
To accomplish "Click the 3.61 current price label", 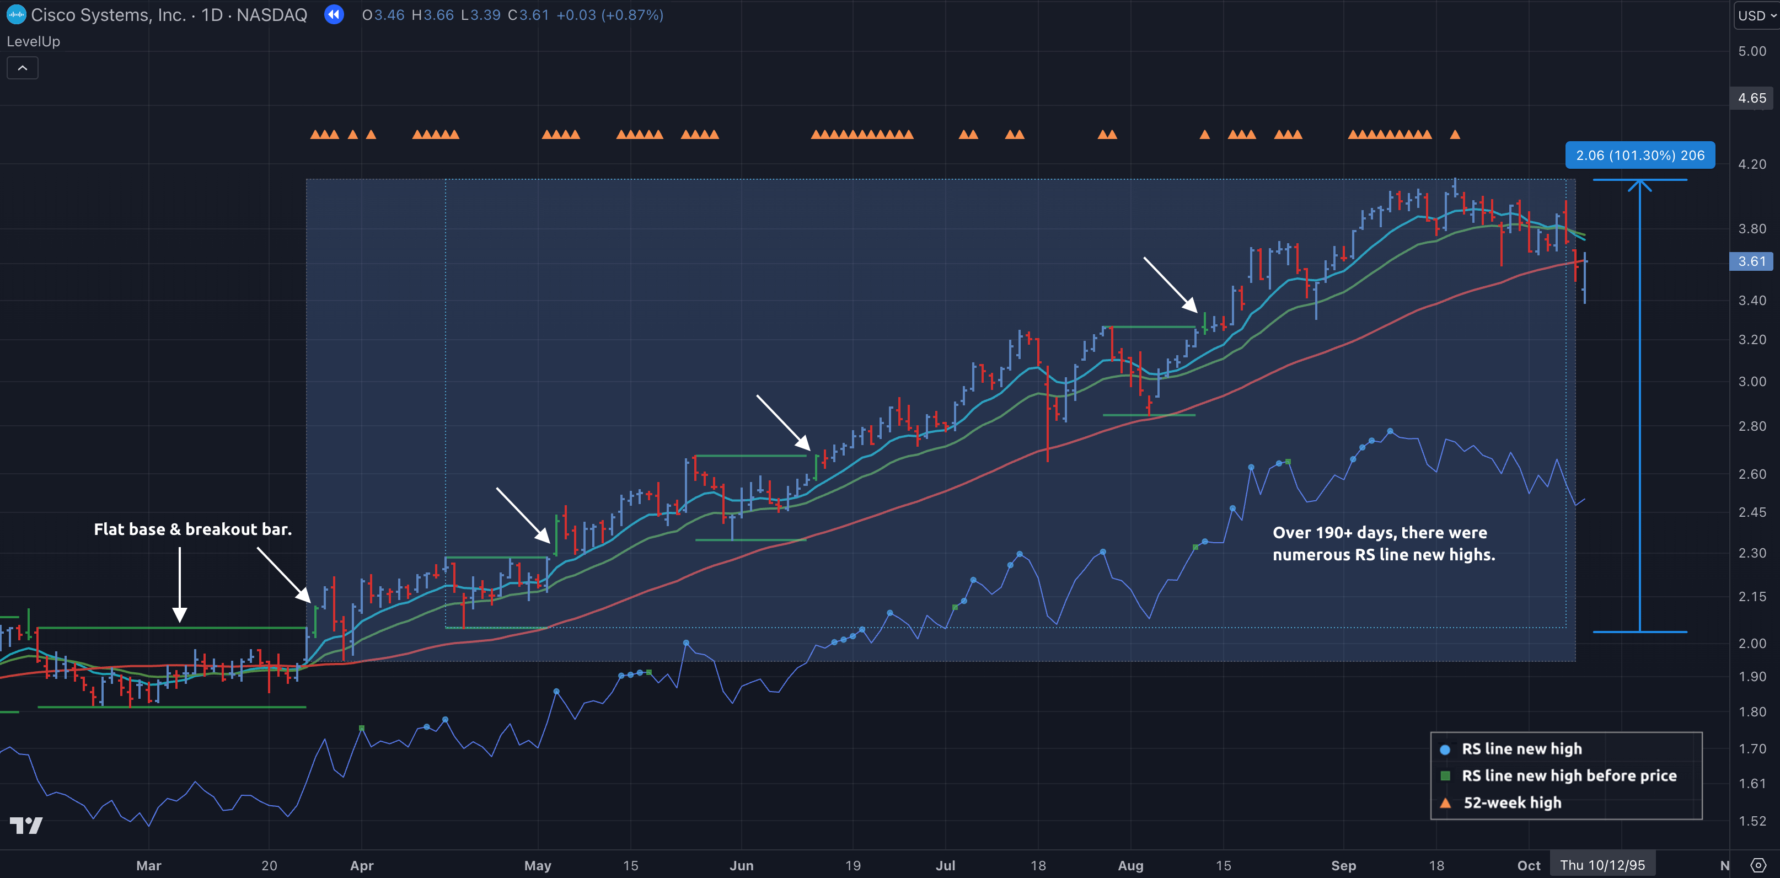I will (x=1751, y=261).
